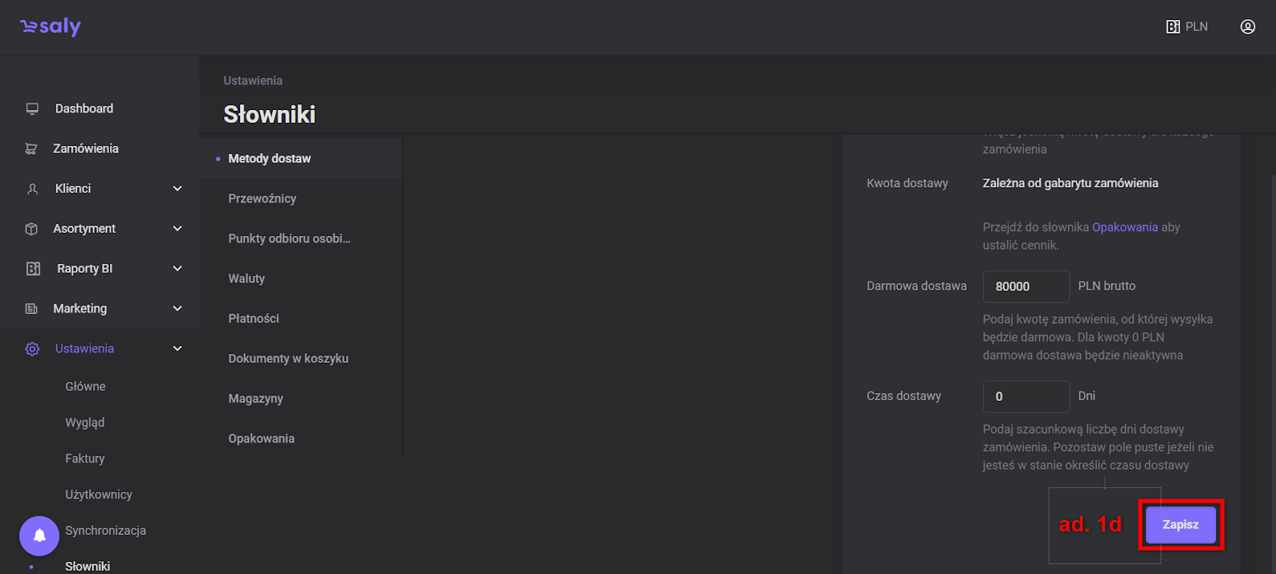The image size is (1276, 574).
Task: Open the Waluty dictionary section
Action: [246, 278]
